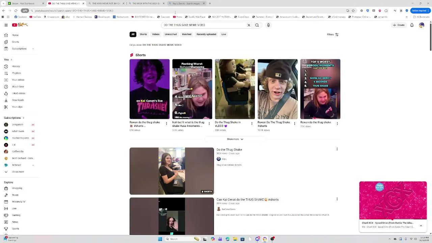Open the account avatar menu
The height and width of the screenshot is (243, 432).
(x=422, y=25)
